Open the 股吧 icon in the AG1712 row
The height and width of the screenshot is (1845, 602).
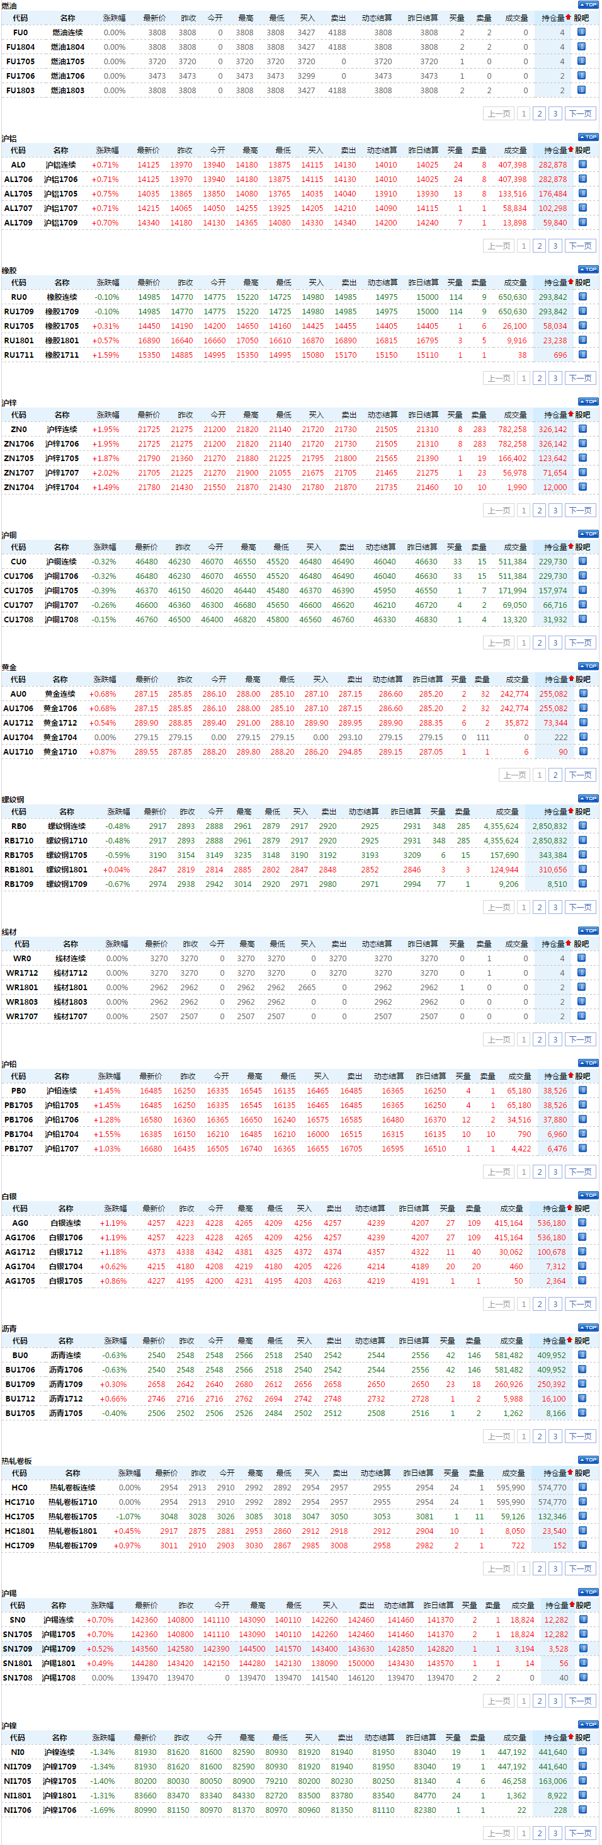582,1251
